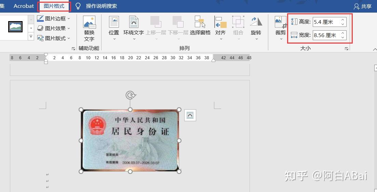This screenshot has width=377, height=192.
Task: Click the 图片效果 icon
Action: (x=40, y=28)
